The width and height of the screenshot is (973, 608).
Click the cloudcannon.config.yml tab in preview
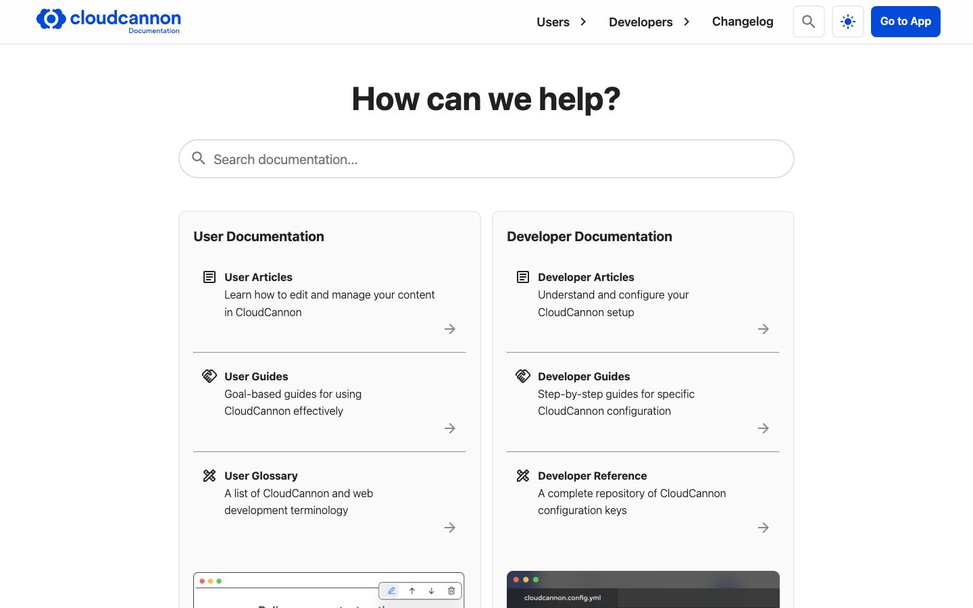click(562, 598)
